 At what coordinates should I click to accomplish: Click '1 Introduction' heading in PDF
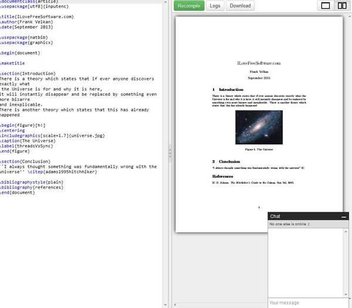tap(228, 90)
